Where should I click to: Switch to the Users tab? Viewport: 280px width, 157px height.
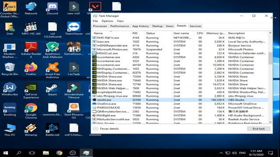click(x=169, y=26)
